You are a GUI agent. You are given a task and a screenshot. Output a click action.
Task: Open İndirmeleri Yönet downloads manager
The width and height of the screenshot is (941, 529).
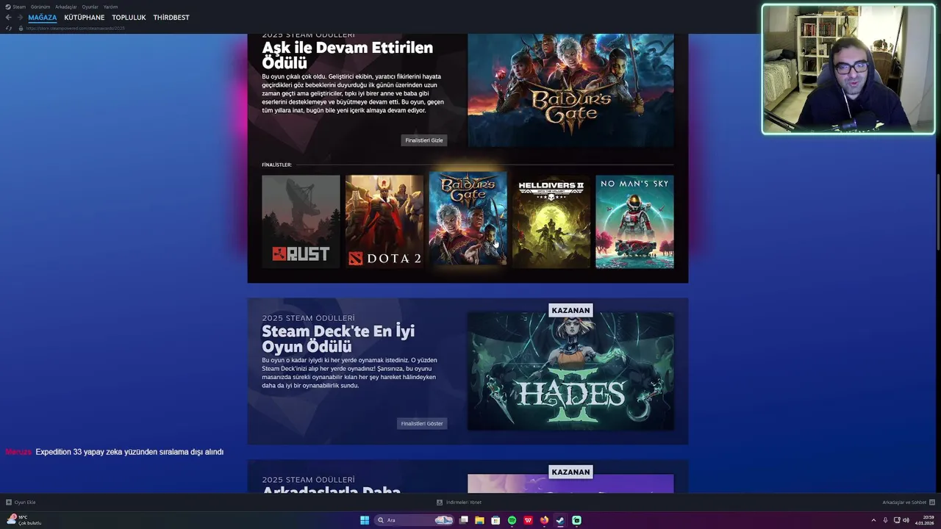459,503
